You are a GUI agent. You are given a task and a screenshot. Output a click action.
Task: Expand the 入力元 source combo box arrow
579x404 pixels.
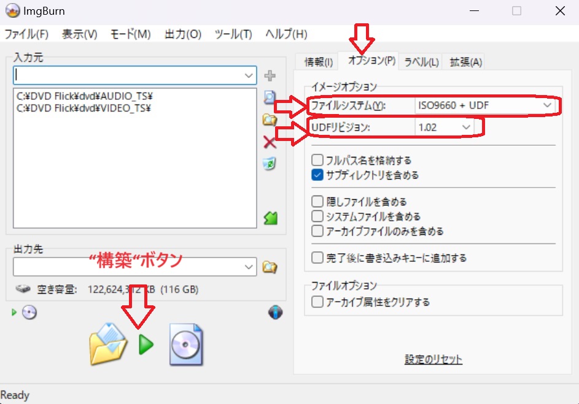click(249, 75)
